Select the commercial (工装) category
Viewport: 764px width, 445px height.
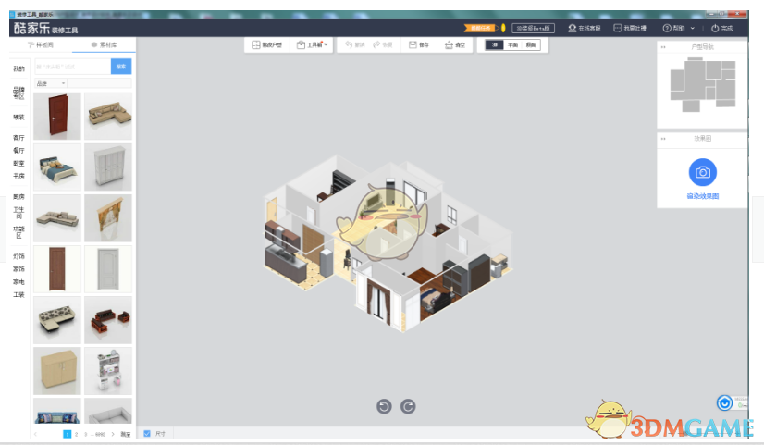tap(18, 294)
